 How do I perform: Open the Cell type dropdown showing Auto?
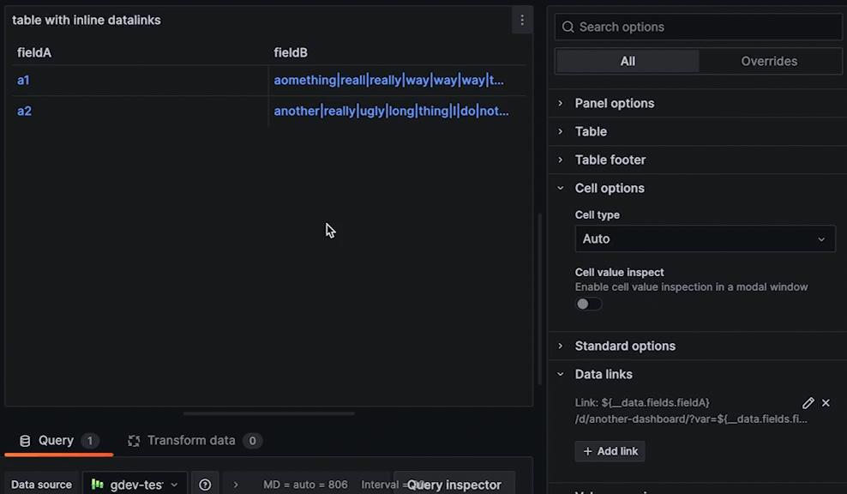point(705,238)
